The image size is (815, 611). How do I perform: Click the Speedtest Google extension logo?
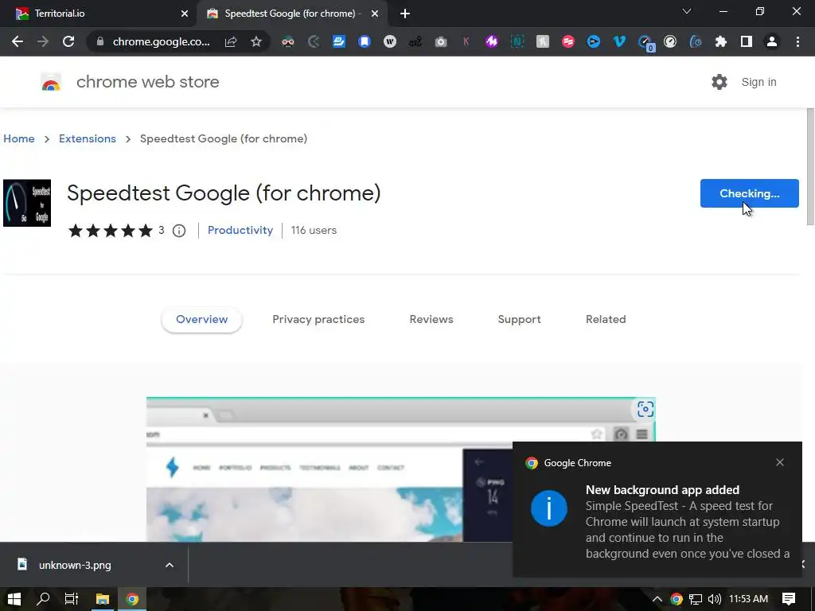pos(27,203)
